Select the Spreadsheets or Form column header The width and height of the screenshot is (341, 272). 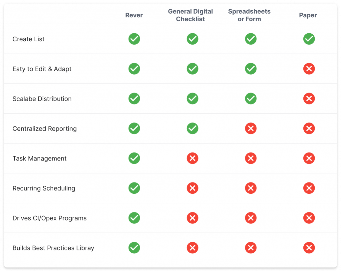249,15
